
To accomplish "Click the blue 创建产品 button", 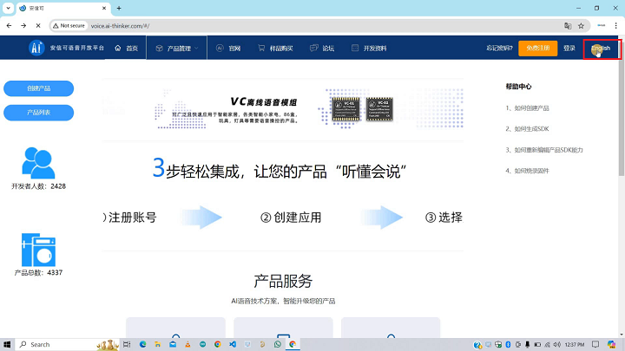I will pos(39,88).
